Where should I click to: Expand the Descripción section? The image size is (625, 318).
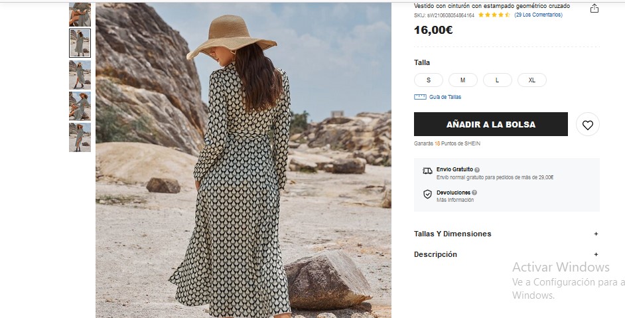tap(507, 254)
